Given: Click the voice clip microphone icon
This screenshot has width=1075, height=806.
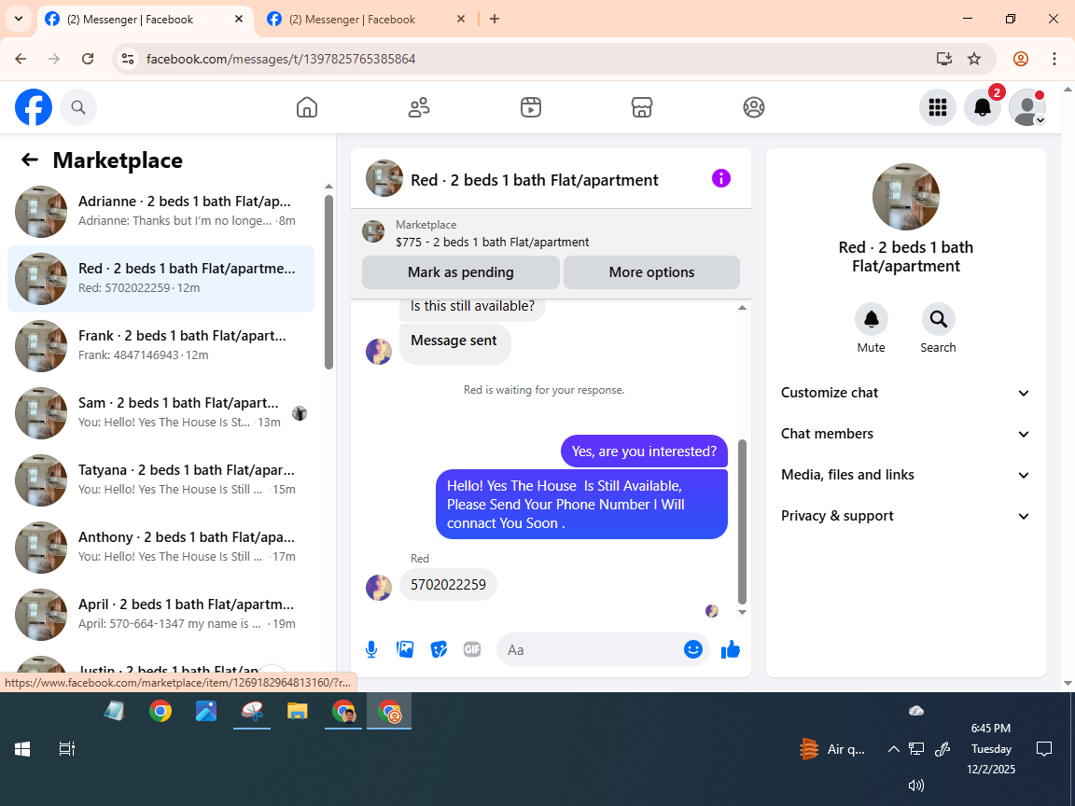Looking at the screenshot, I should [x=370, y=649].
